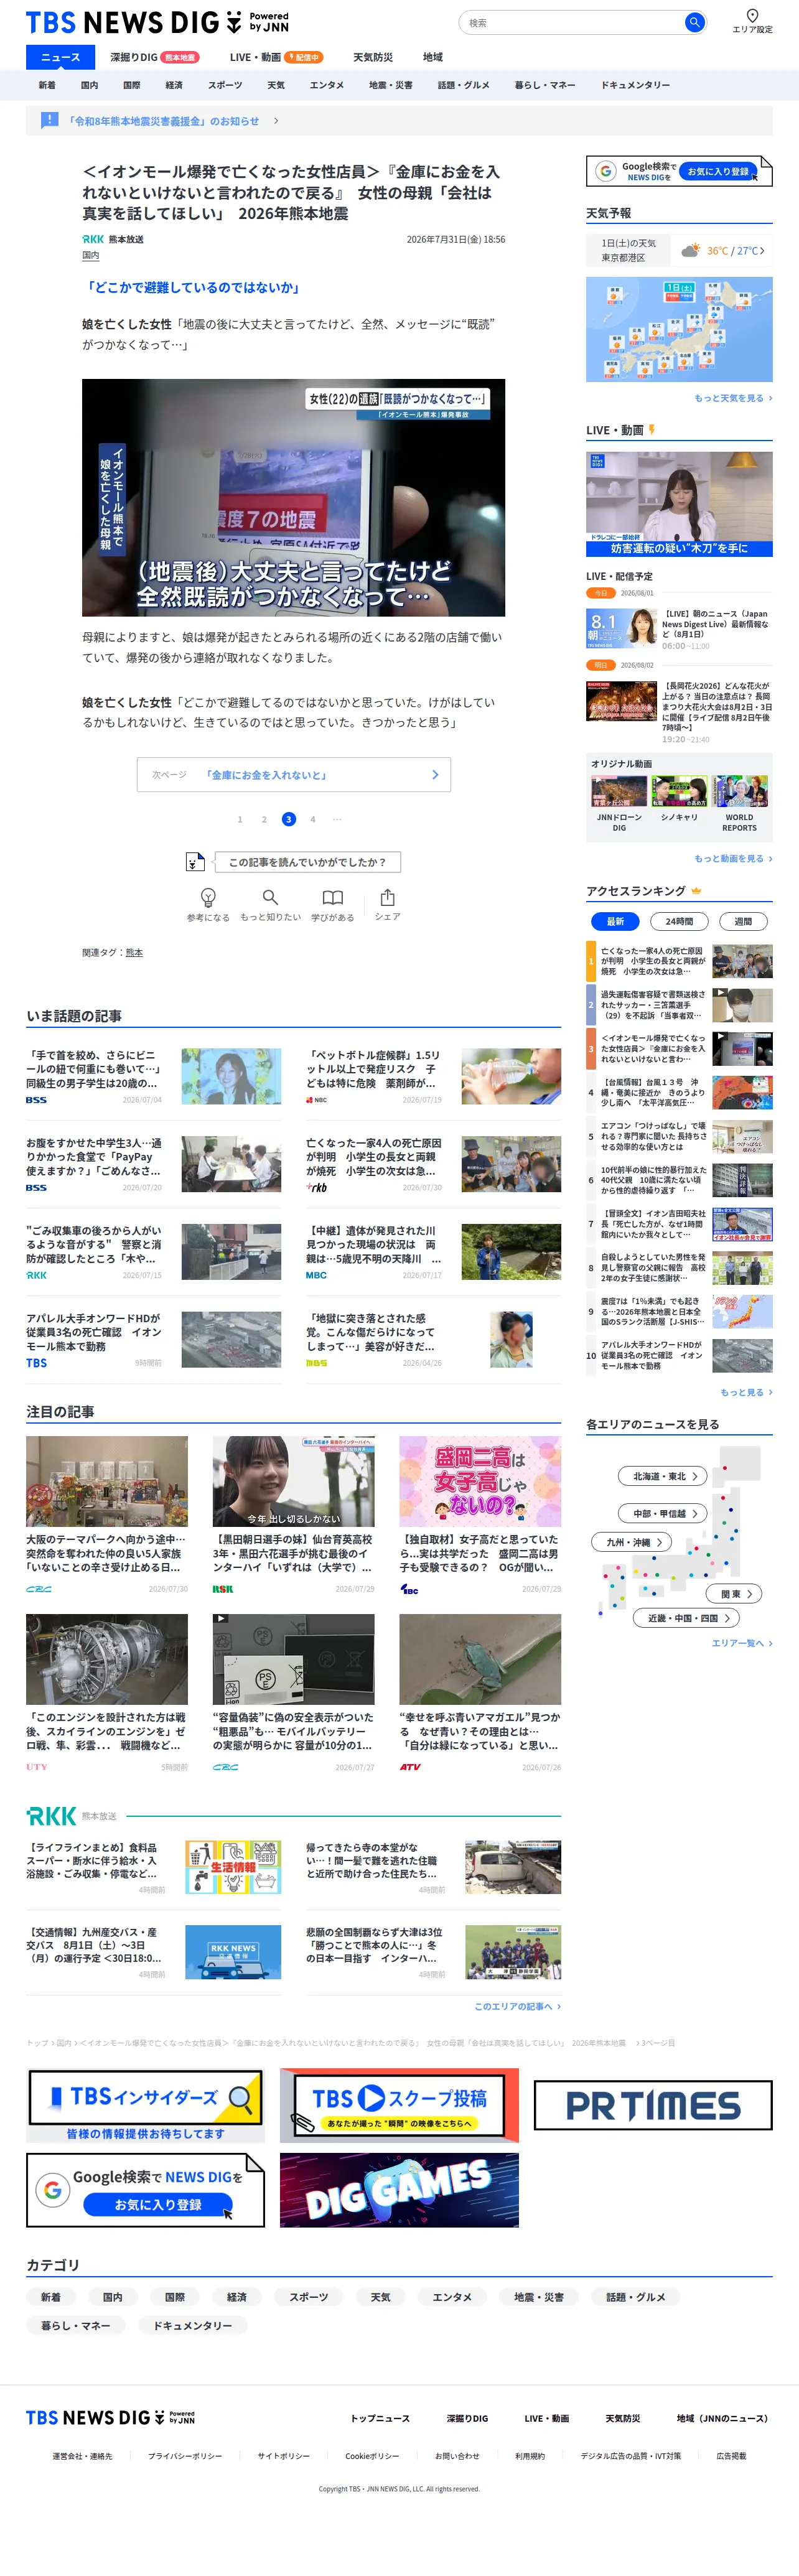Click the large RKK section logo
799x2576 pixels.
51,1816
